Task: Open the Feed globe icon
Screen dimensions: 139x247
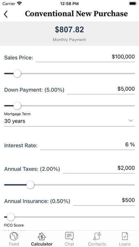Action: coord(14,236)
